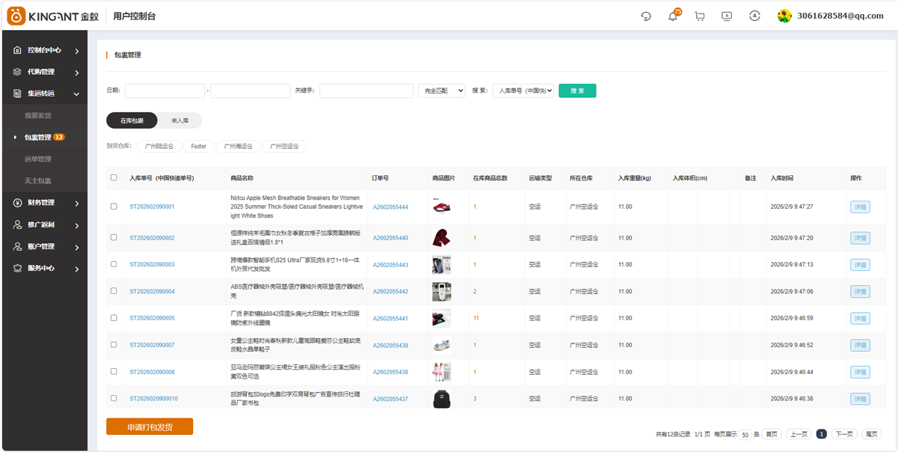Click the orange 申请打包发货 button

pyautogui.click(x=150, y=427)
